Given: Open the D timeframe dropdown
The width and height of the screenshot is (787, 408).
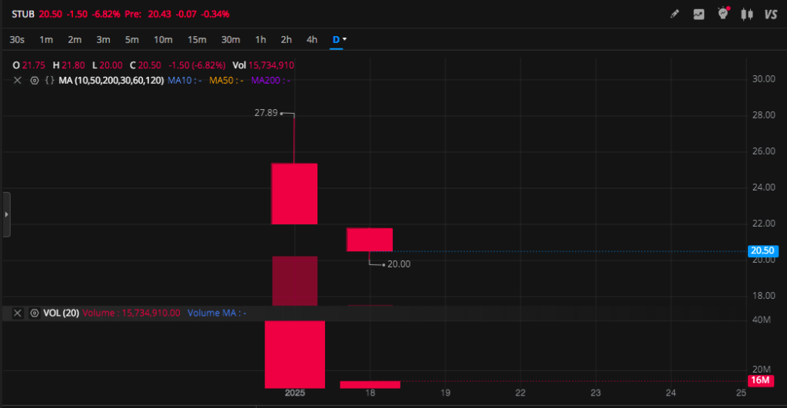Looking at the screenshot, I should pyautogui.click(x=339, y=39).
